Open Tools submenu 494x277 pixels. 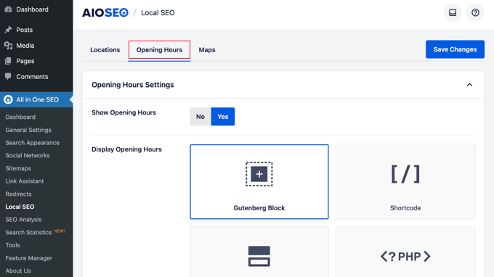pos(12,245)
